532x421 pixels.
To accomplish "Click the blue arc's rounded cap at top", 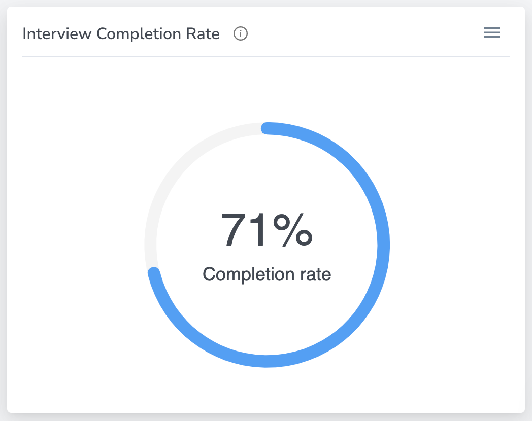I will 268,128.
